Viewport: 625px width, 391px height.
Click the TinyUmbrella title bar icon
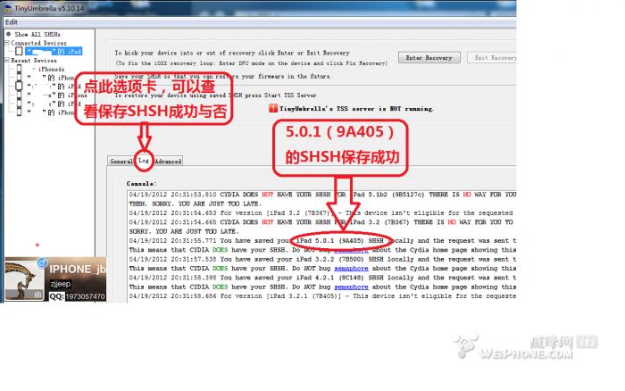(7, 7)
